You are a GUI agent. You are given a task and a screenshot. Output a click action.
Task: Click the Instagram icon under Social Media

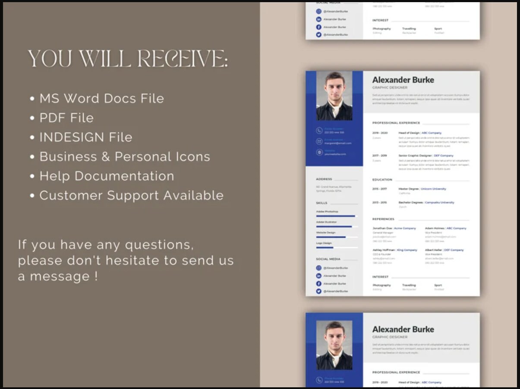coord(318,268)
